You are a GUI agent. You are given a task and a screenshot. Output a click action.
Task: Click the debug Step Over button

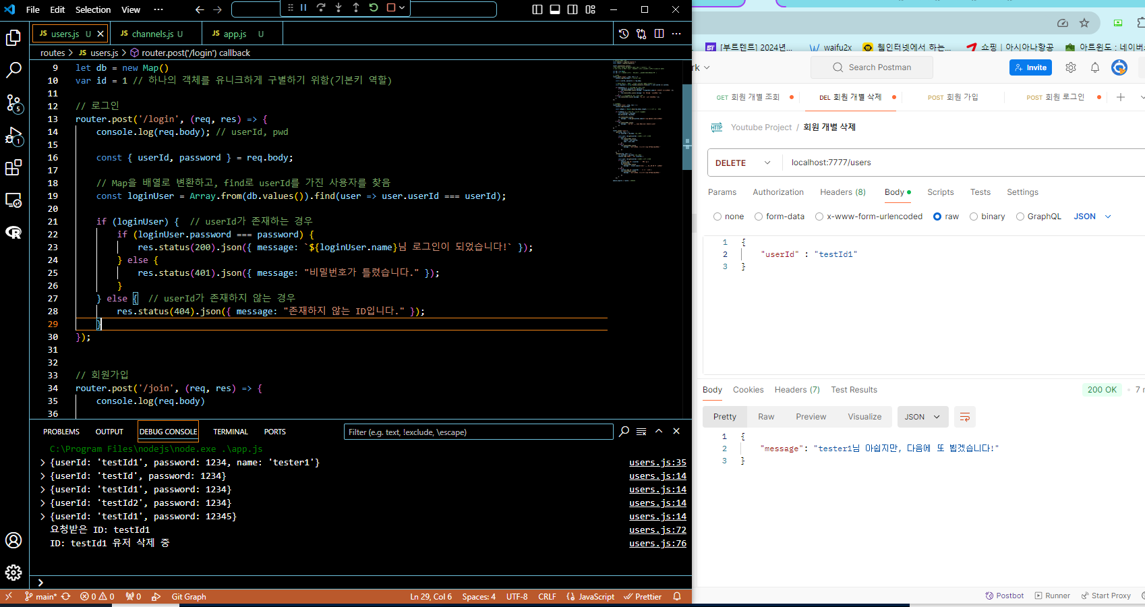[321, 8]
